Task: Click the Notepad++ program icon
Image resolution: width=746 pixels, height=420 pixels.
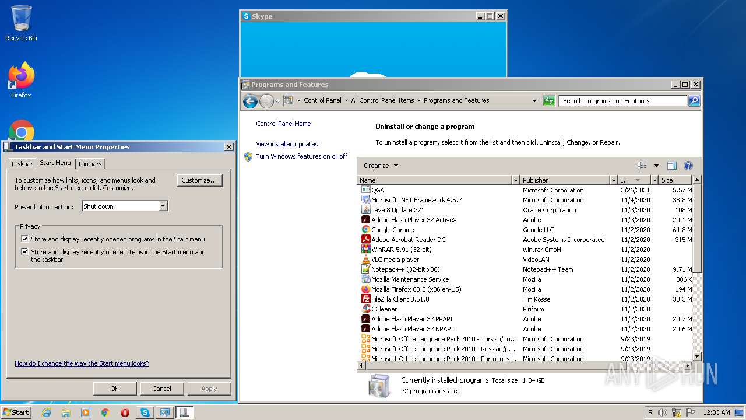Action: pyautogui.click(x=365, y=269)
